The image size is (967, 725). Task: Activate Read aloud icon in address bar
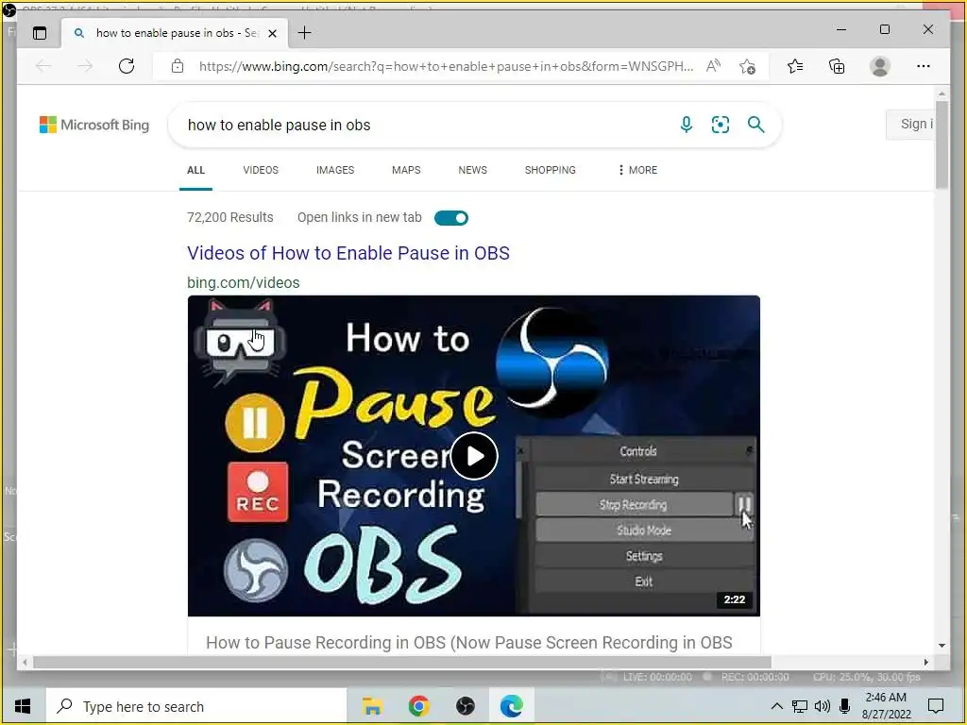click(714, 66)
